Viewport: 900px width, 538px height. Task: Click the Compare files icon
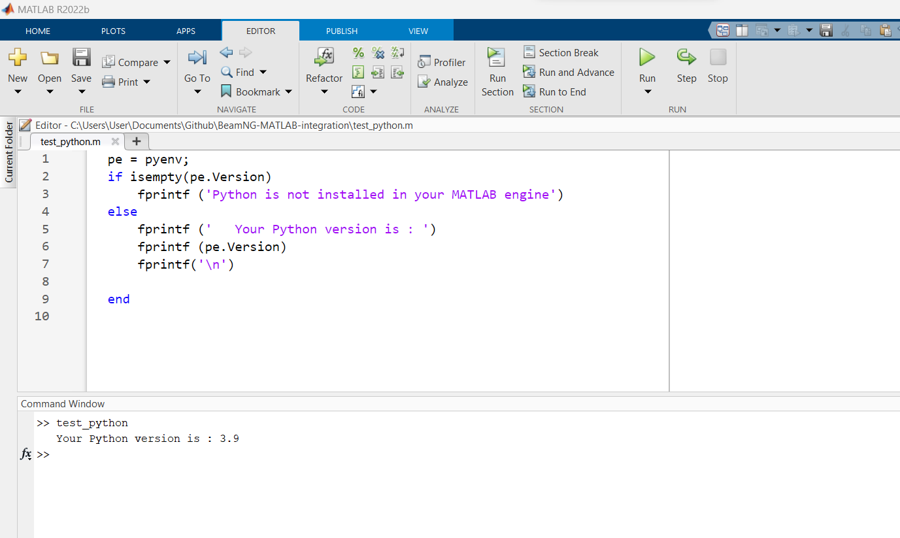tap(108, 62)
